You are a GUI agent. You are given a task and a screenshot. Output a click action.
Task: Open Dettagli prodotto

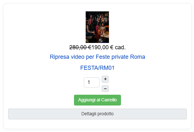[98, 114]
